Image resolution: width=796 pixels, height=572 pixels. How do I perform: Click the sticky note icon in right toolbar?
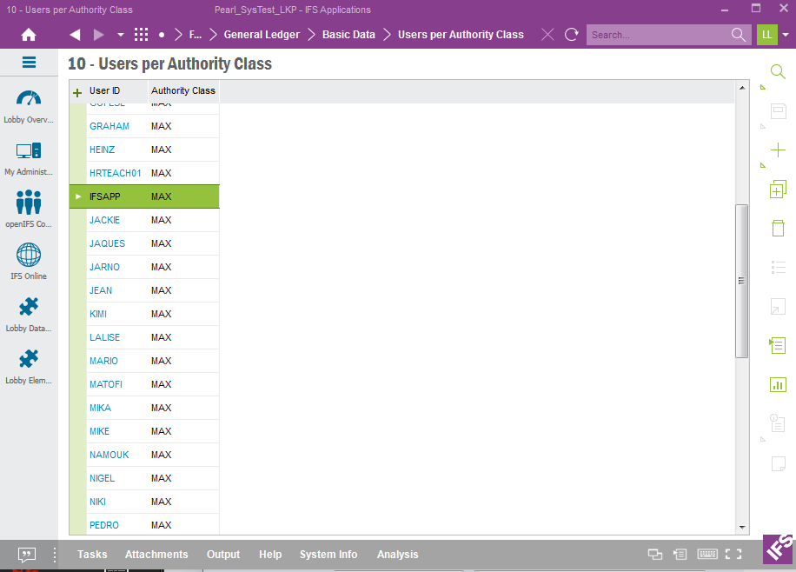click(x=778, y=463)
